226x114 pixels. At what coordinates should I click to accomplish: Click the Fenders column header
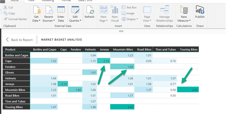click(76, 49)
